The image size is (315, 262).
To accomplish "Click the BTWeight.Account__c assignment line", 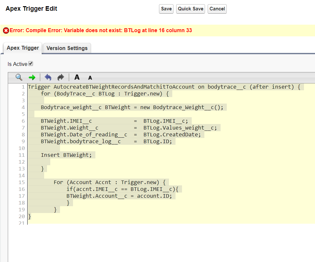I will [x=121, y=196].
